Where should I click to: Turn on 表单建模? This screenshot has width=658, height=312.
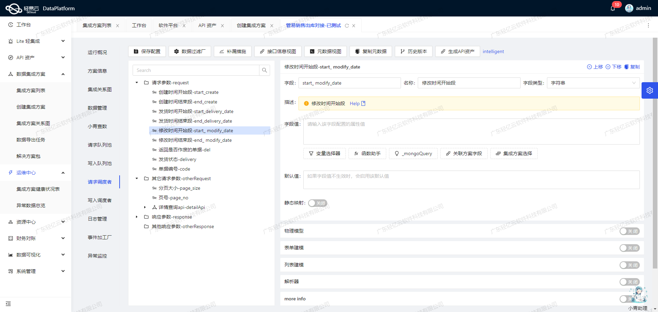click(x=629, y=248)
